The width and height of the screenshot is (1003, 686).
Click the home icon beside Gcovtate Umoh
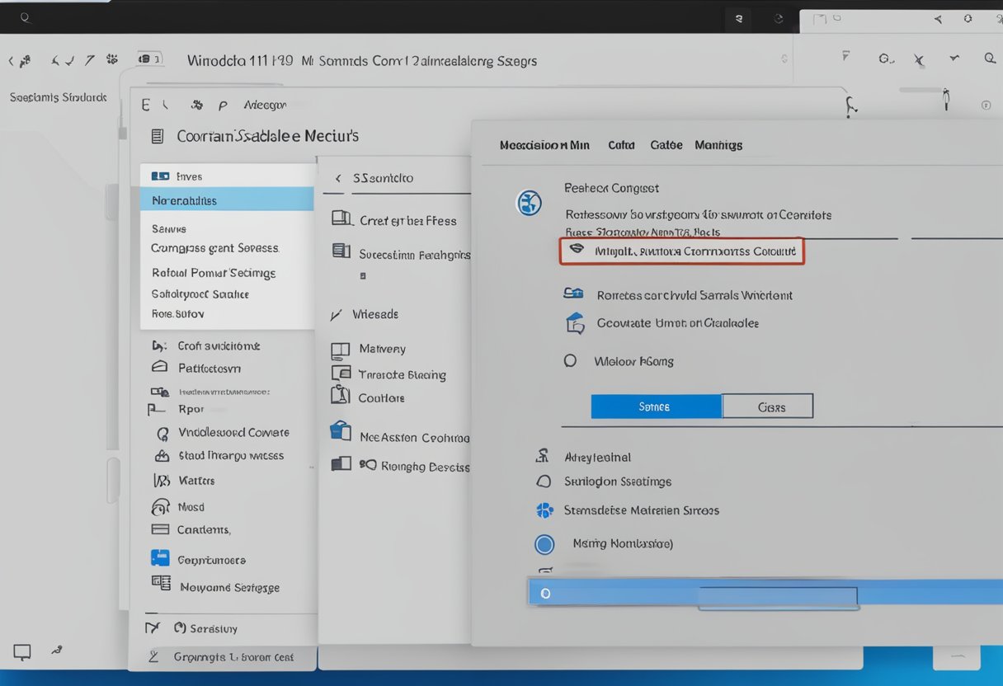[x=573, y=322]
